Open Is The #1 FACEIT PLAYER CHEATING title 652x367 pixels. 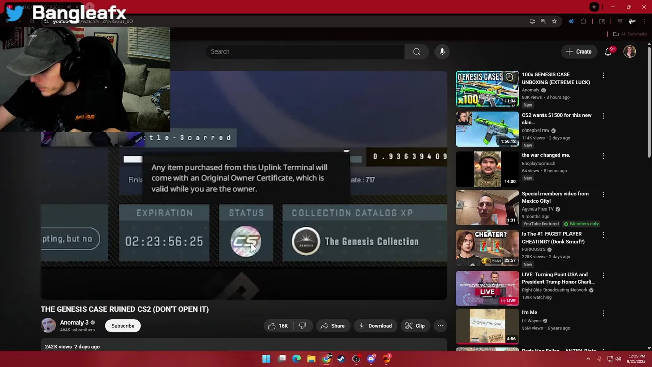click(553, 238)
